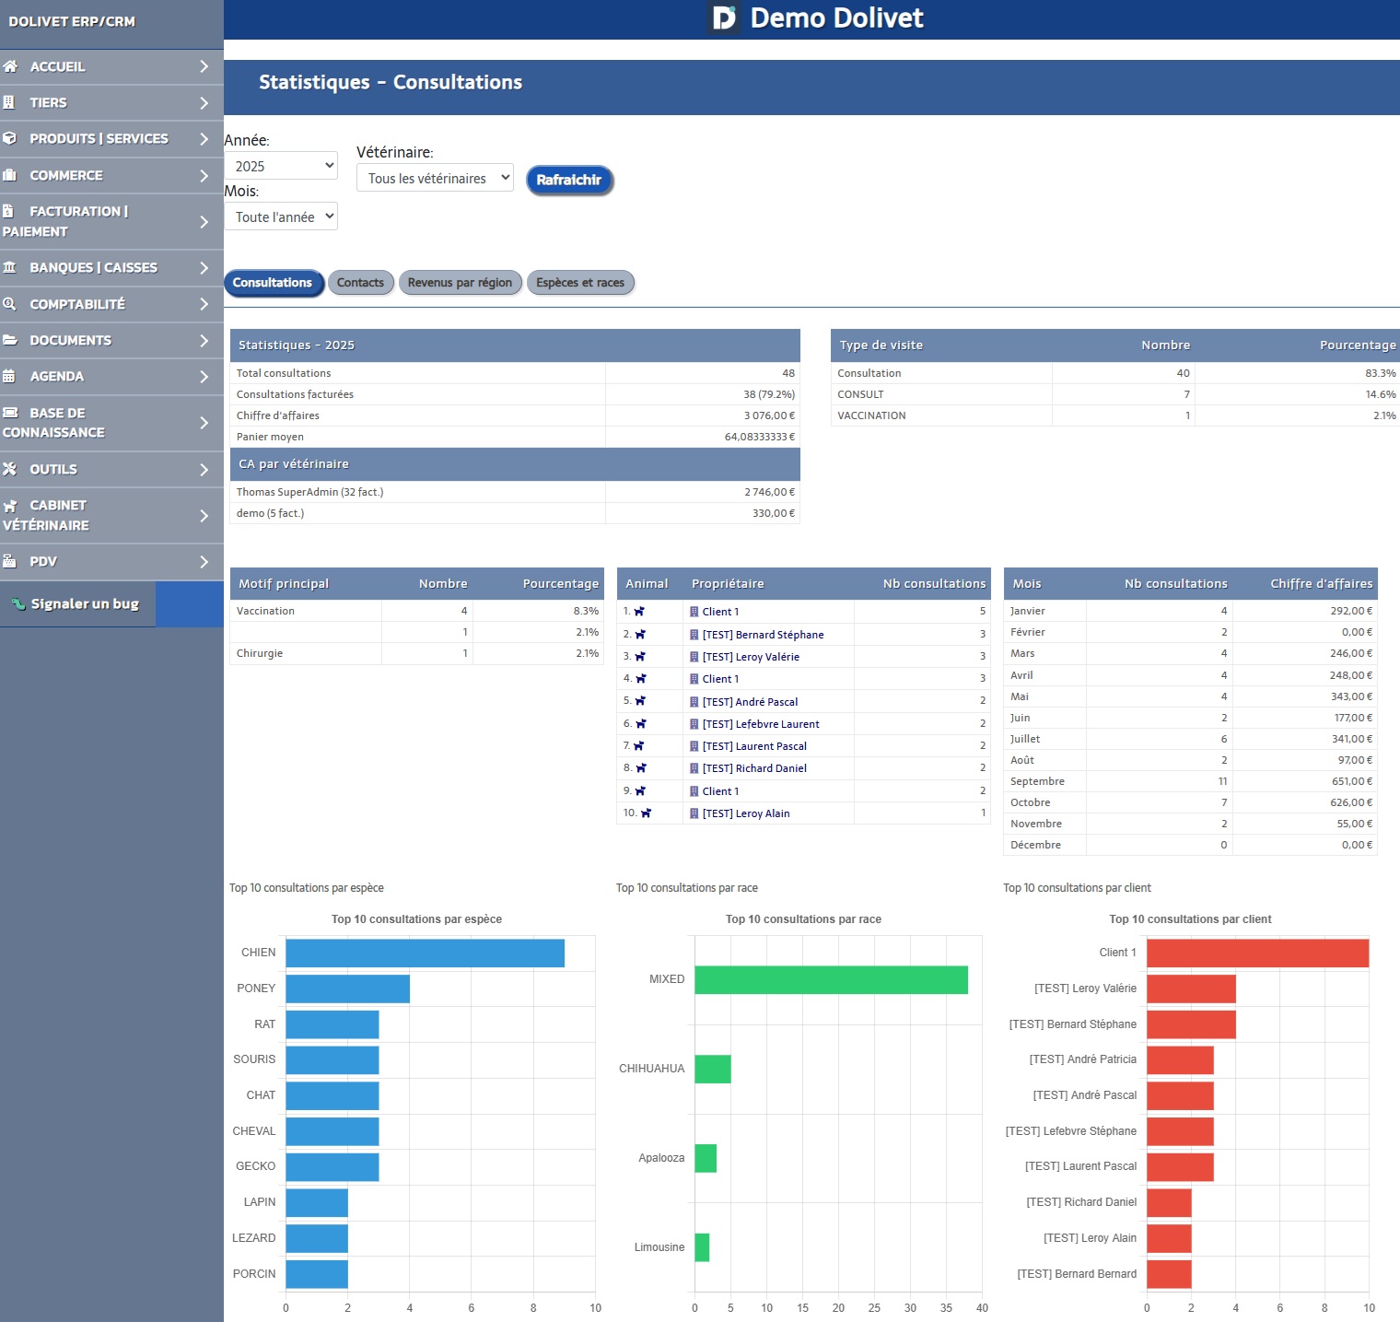Click the Tiers building icon
The height and width of the screenshot is (1322, 1400).
[9, 102]
